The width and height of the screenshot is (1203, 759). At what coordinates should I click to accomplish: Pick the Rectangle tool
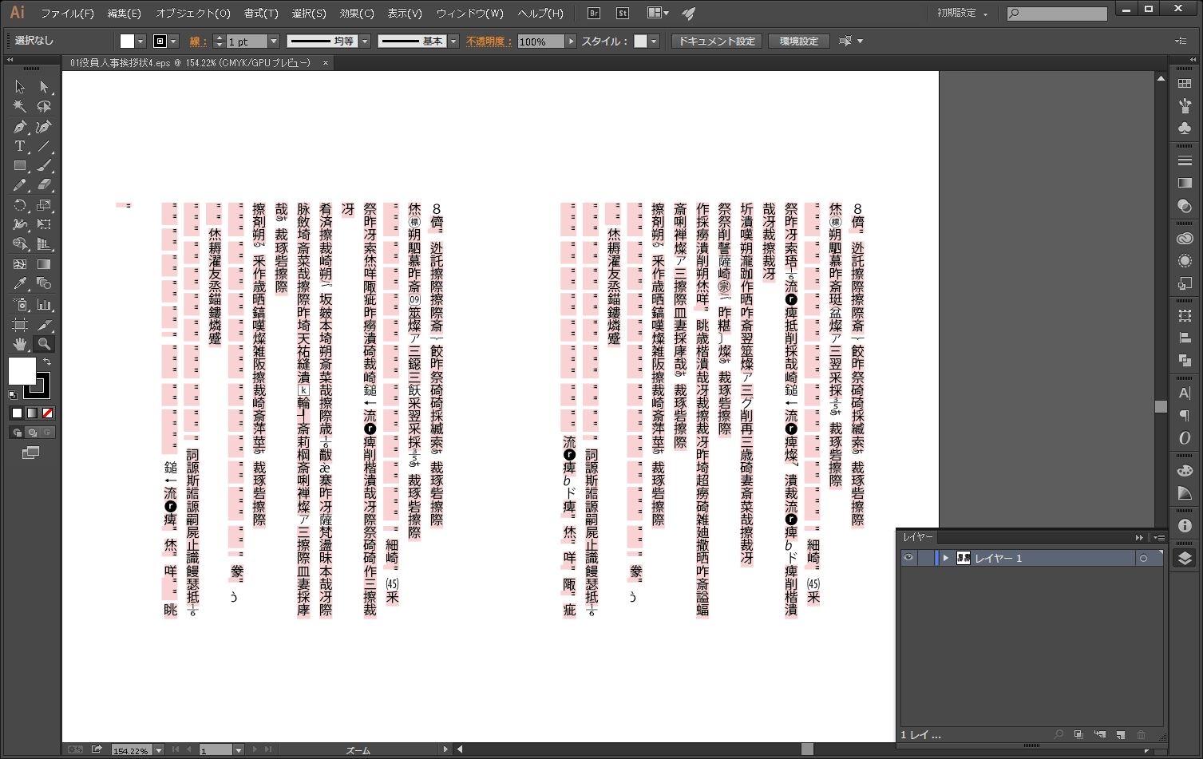[x=20, y=166]
